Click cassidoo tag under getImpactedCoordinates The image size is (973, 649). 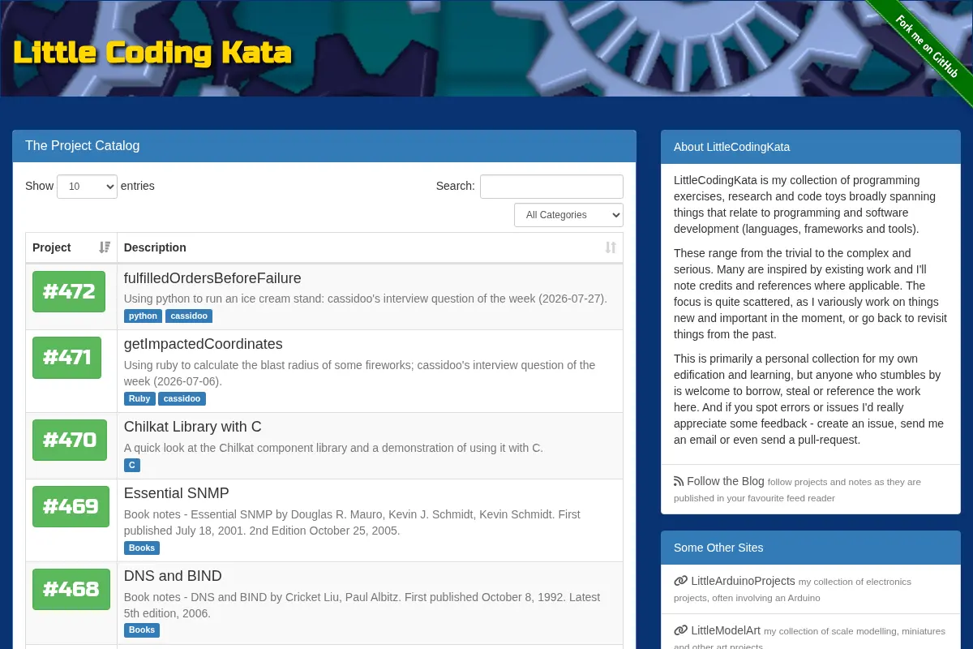182,399
